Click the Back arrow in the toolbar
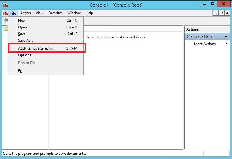Image resolution: width=232 pixels, height=159 pixels. tap(5, 21)
